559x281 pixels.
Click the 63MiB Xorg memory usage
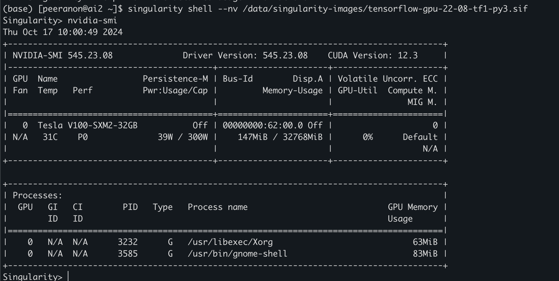(x=425, y=242)
